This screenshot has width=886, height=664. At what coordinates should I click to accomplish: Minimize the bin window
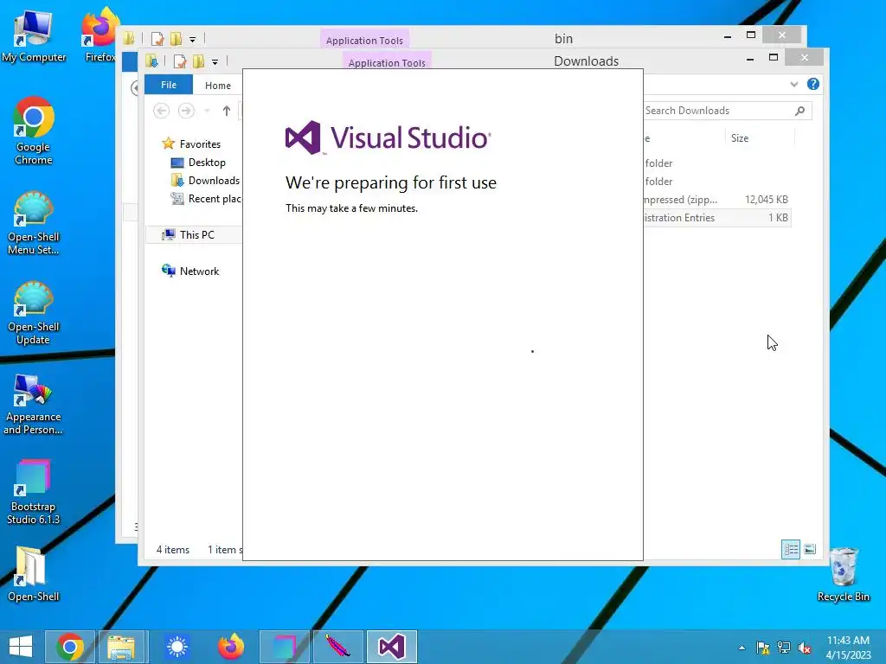pos(727,36)
